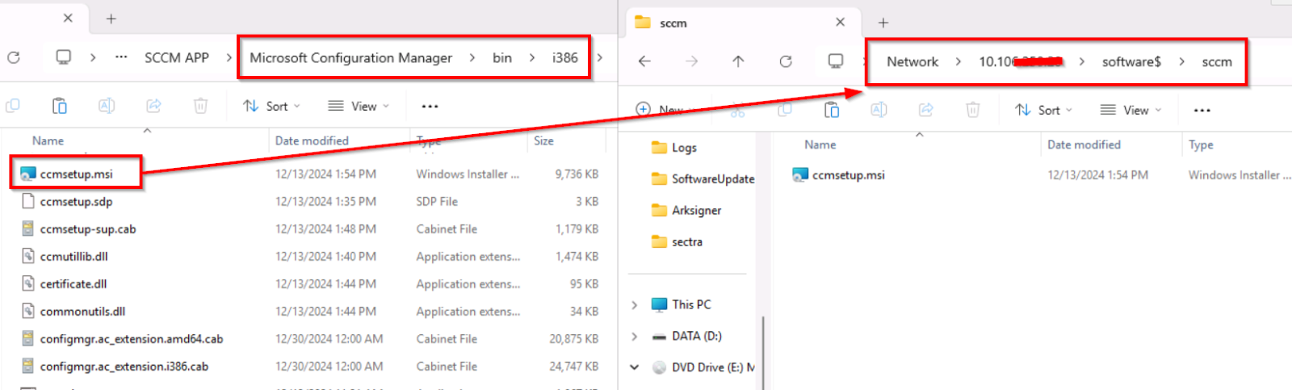This screenshot has height=390, width=1292.
Task: Collapse DVD Drive (E:) node
Action: coord(635,367)
